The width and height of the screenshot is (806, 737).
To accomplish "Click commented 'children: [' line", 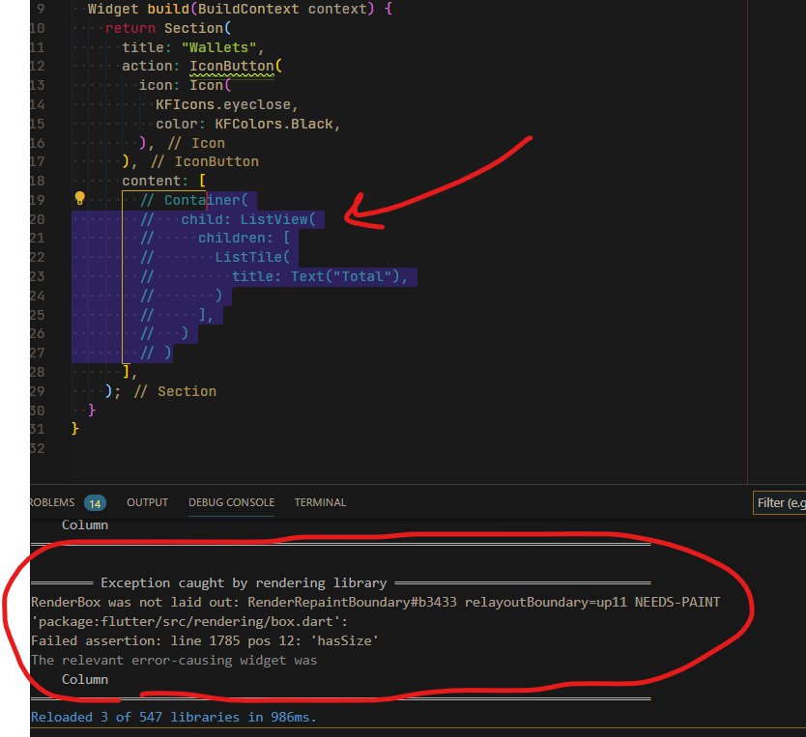I will (x=216, y=239).
